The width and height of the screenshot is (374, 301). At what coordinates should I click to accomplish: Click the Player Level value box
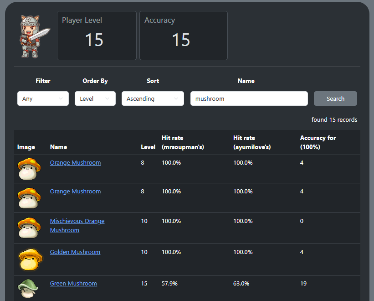pyautogui.click(x=97, y=36)
